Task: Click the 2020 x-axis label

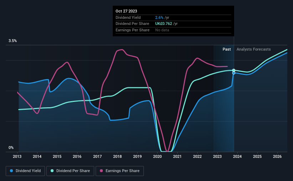Action: pyautogui.click(x=157, y=156)
